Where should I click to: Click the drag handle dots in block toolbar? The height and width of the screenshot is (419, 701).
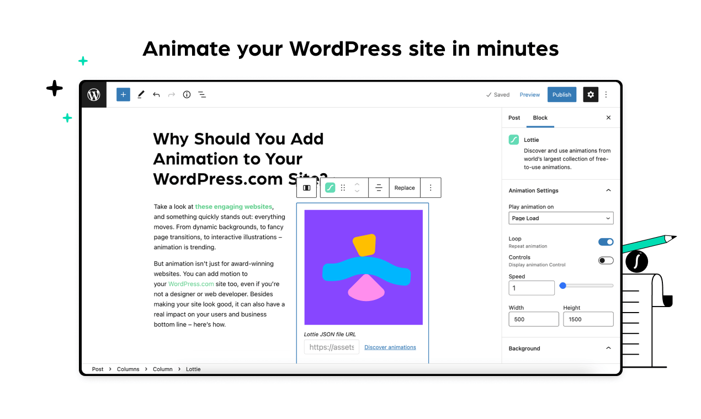[343, 188]
